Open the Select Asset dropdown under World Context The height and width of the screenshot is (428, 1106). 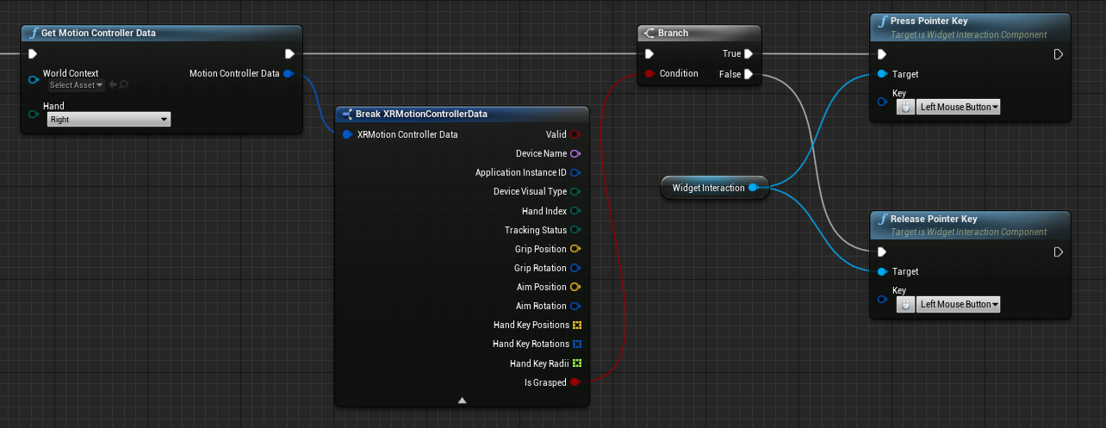(76, 85)
